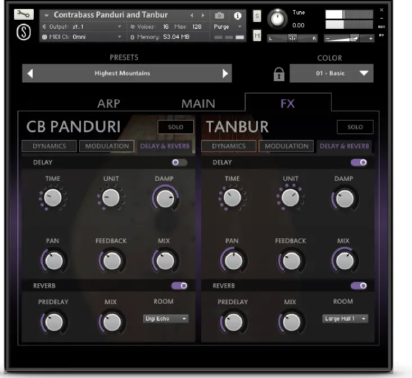Click the Max voices value 128
Image resolution: width=412 pixels, height=378 pixels.
point(197,26)
